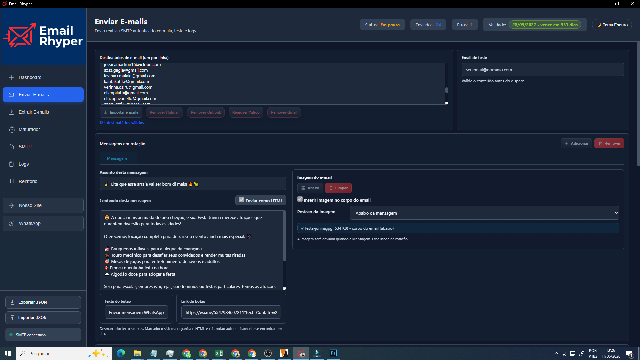The image size is (640, 360).
Task: Click the Remover Hotmail button
Action: 164,112
